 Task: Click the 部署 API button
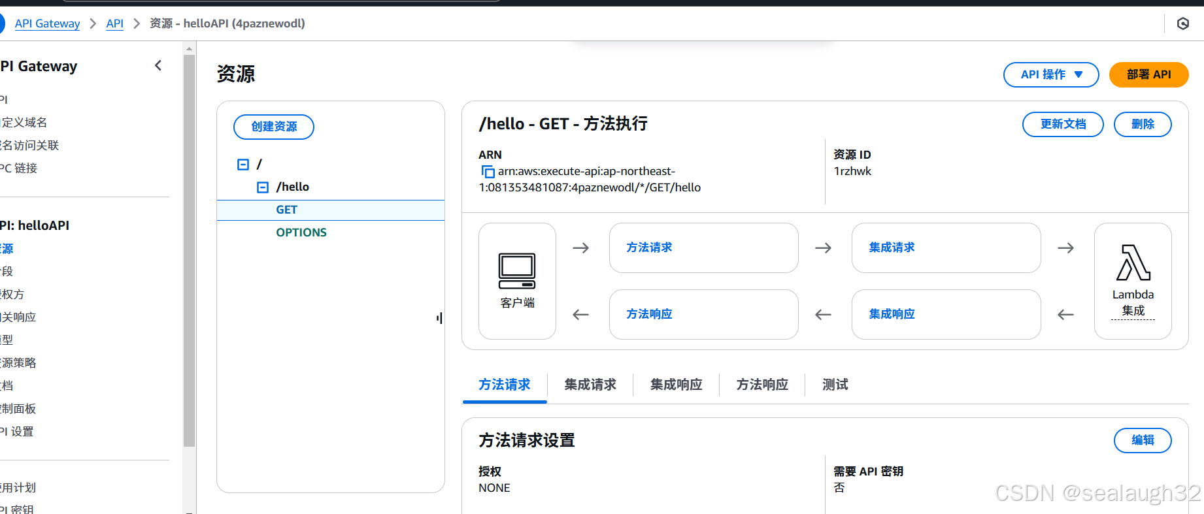1148,74
